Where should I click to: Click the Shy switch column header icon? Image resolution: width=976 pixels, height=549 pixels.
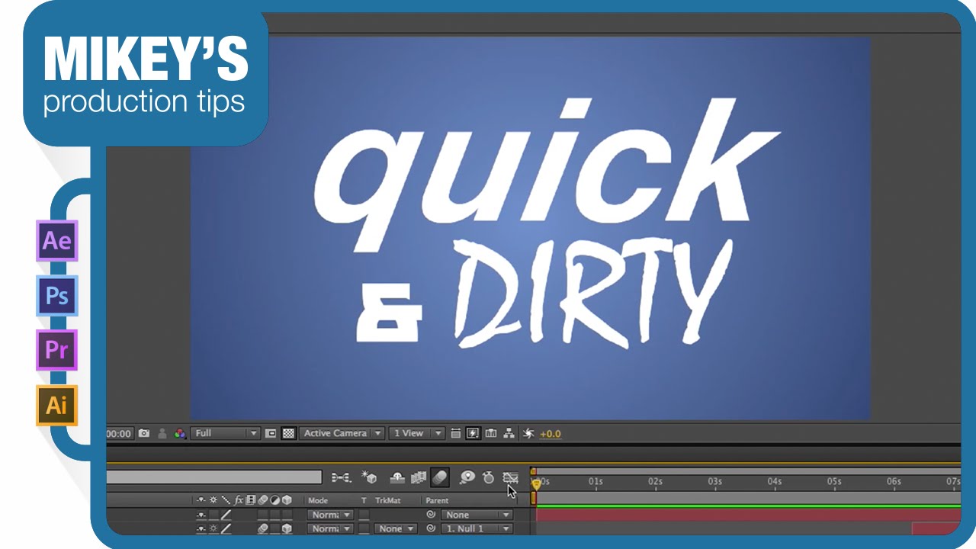pos(201,500)
